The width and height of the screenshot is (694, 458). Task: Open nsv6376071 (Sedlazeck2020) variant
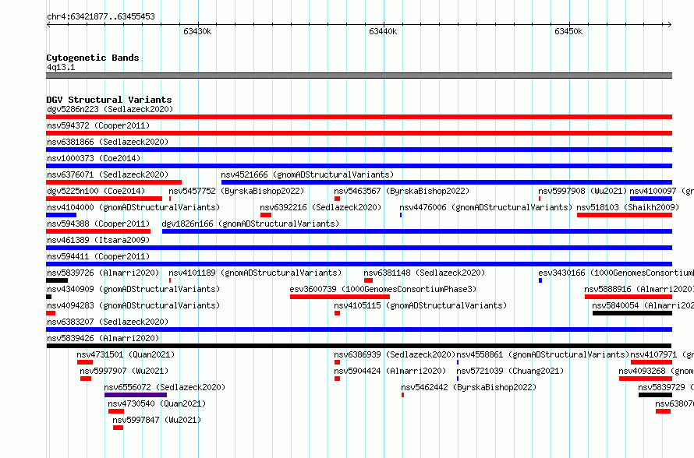tap(108, 174)
